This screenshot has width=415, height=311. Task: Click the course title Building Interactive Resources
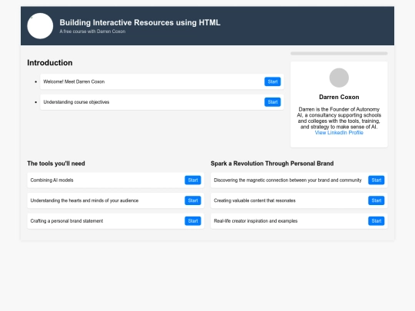[x=140, y=23]
